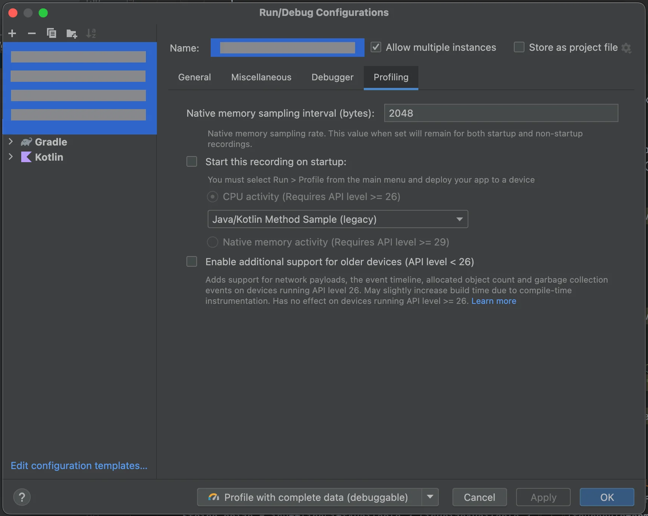
Task: Close the dialog with red window button
Action: pos(13,13)
